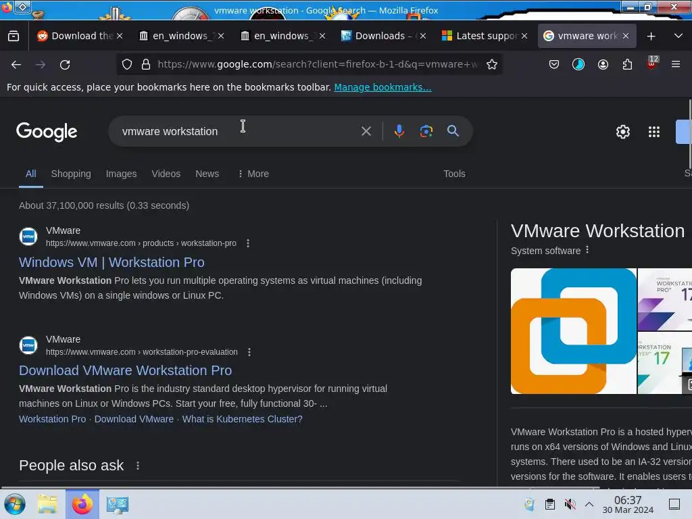Follow the Workstation Pro sitelink
Viewport: 692px width, 519px height.
[x=53, y=419]
